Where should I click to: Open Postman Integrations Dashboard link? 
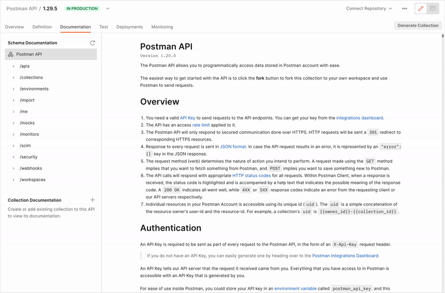tap(345, 256)
